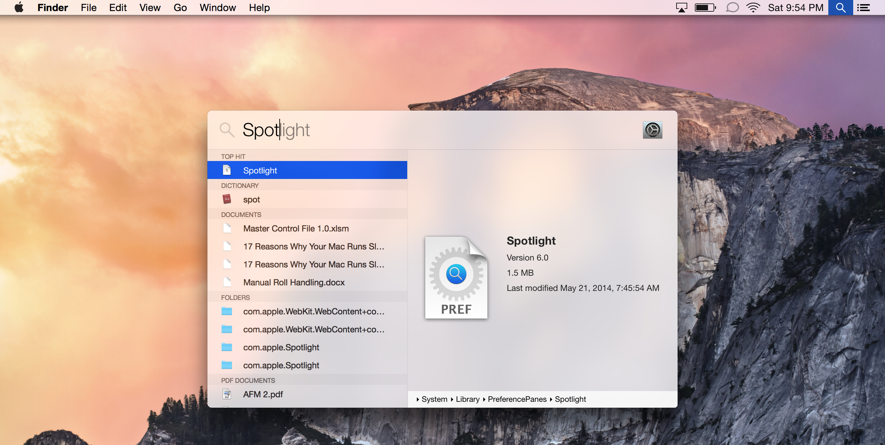
Task: Open the Edit menu
Action: pyautogui.click(x=118, y=7)
